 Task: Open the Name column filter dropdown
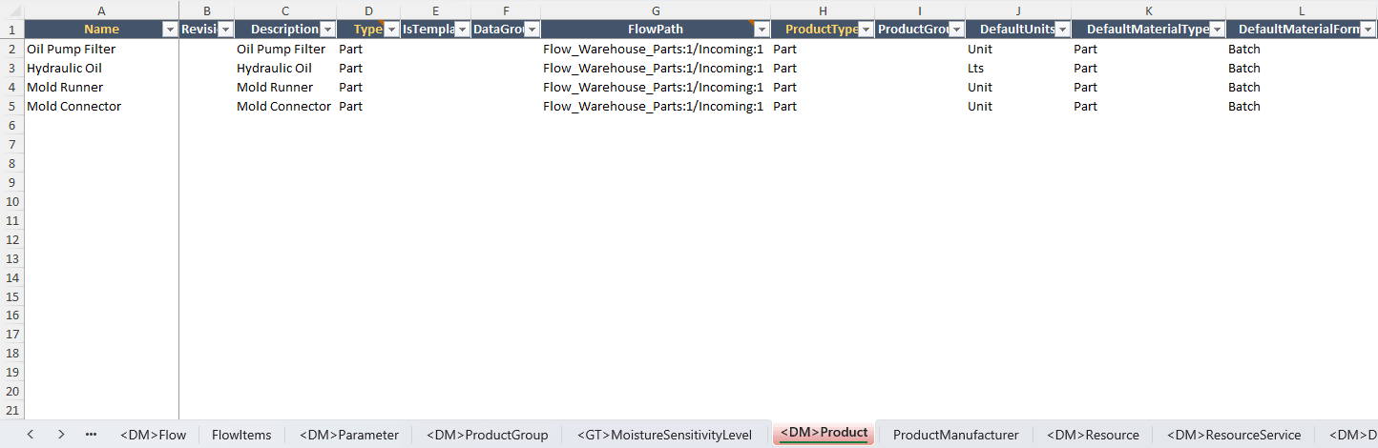[x=170, y=30]
